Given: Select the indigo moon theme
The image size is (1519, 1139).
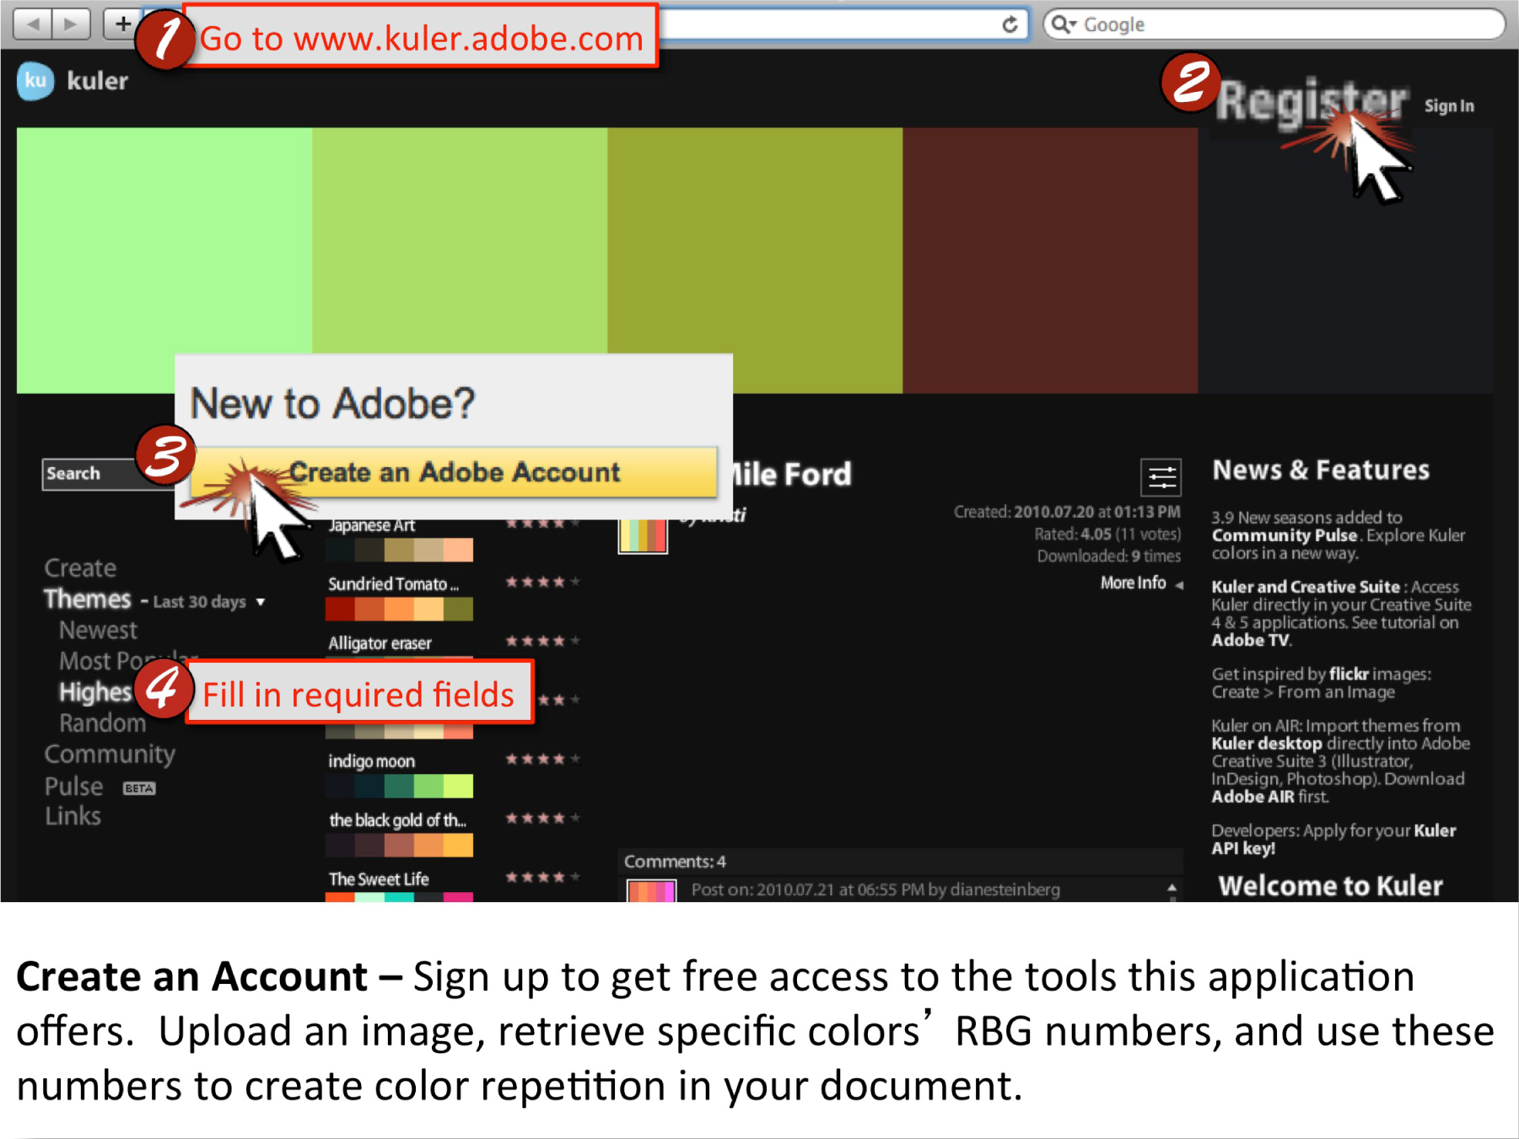Looking at the screenshot, I should pyautogui.click(x=371, y=761).
